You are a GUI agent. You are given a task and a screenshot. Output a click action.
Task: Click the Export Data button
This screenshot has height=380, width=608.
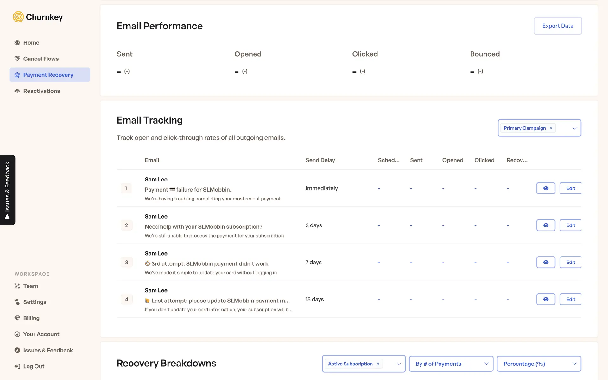pos(557,26)
